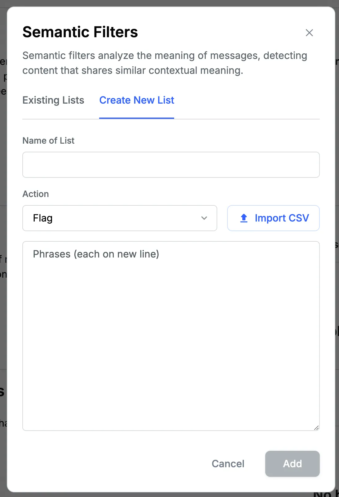Screen dimensions: 339x497
Task: Click the chevron arrow in Action dropdown
Action: click(x=204, y=218)
